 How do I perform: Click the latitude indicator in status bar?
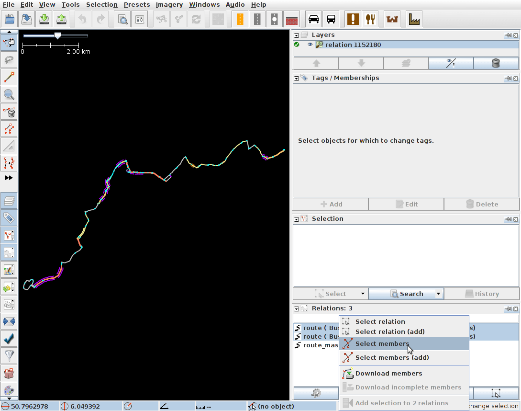tap(29, 406)
